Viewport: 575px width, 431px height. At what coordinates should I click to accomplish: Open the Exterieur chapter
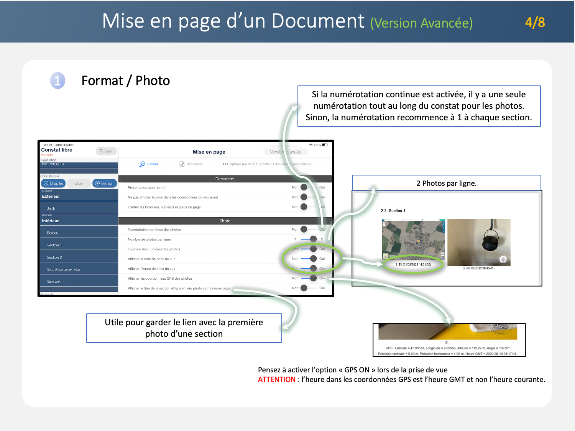click(79, 196)
